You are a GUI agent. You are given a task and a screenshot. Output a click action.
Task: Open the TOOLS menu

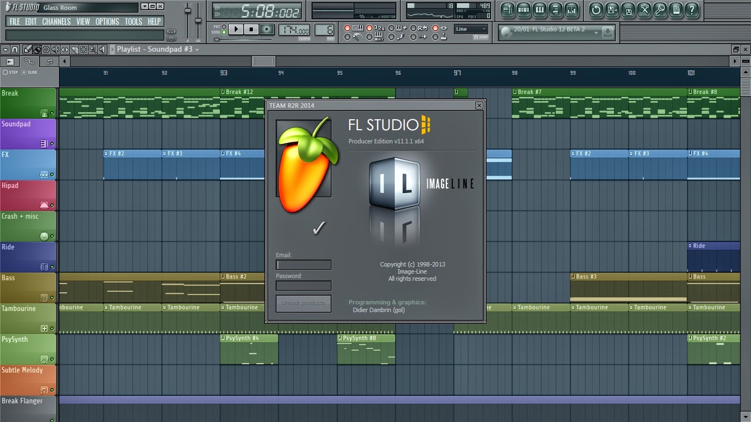pyautogui.click(x=134, y=21)
